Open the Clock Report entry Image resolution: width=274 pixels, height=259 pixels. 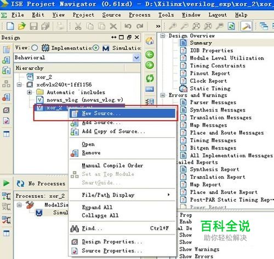(x=208, y=81)
